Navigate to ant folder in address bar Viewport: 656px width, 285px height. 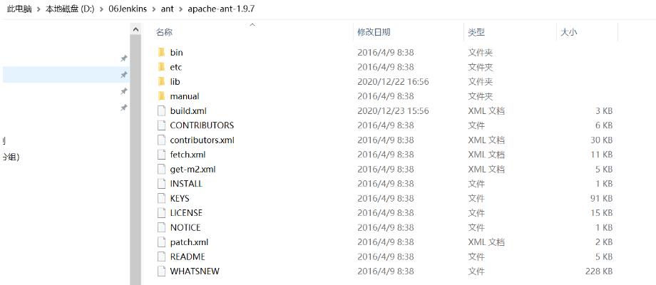pyautogui.click(x=168, y=9)
